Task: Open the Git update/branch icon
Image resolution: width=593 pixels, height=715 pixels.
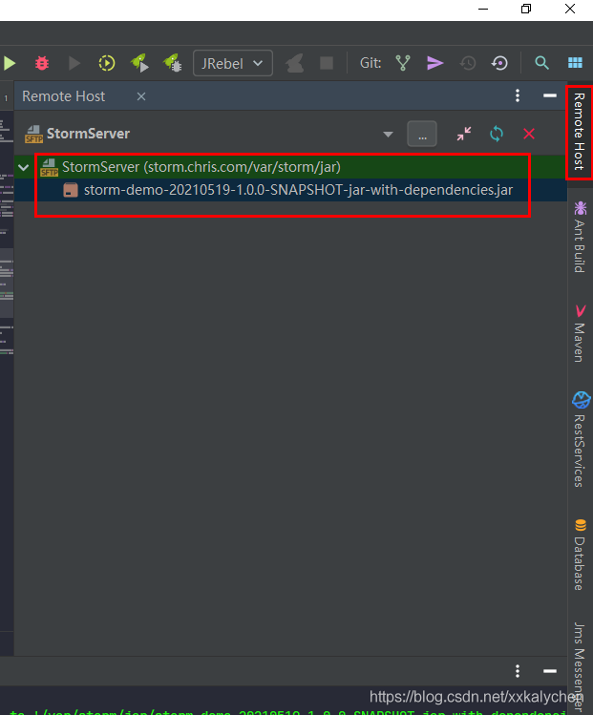Action: coord(403,63)
